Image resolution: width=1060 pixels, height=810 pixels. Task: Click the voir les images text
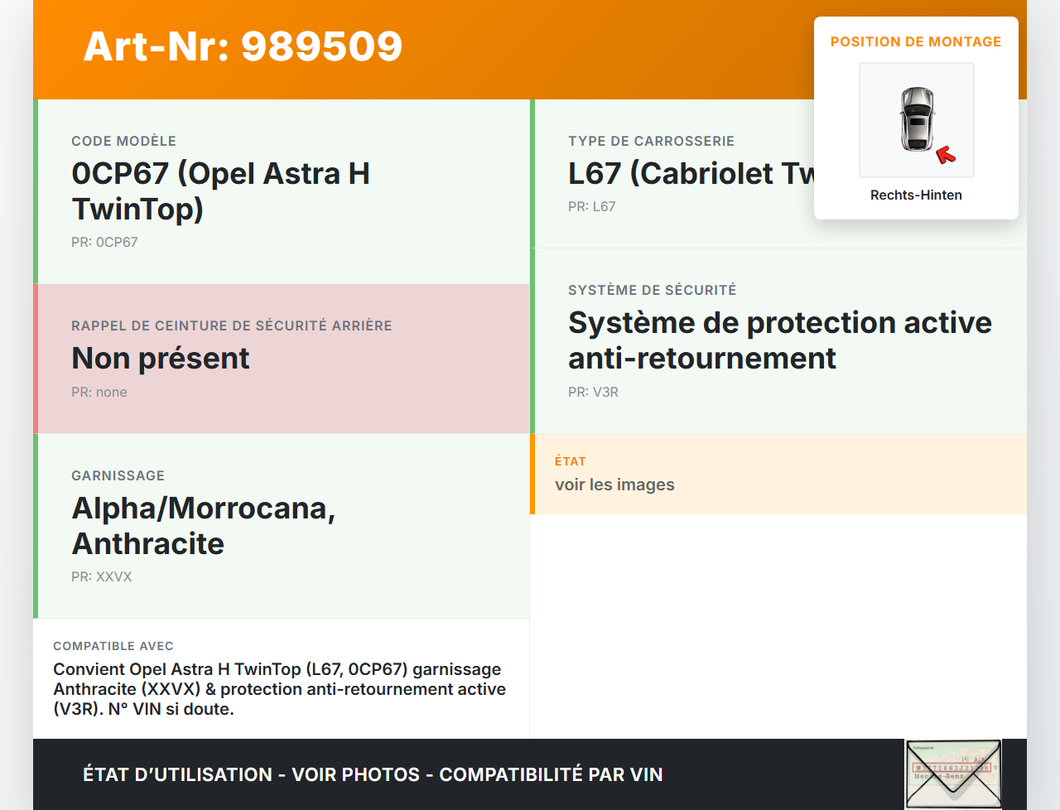(x=614, y=485)
